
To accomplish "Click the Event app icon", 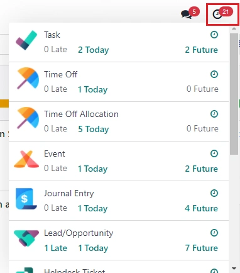I will 26,159.
